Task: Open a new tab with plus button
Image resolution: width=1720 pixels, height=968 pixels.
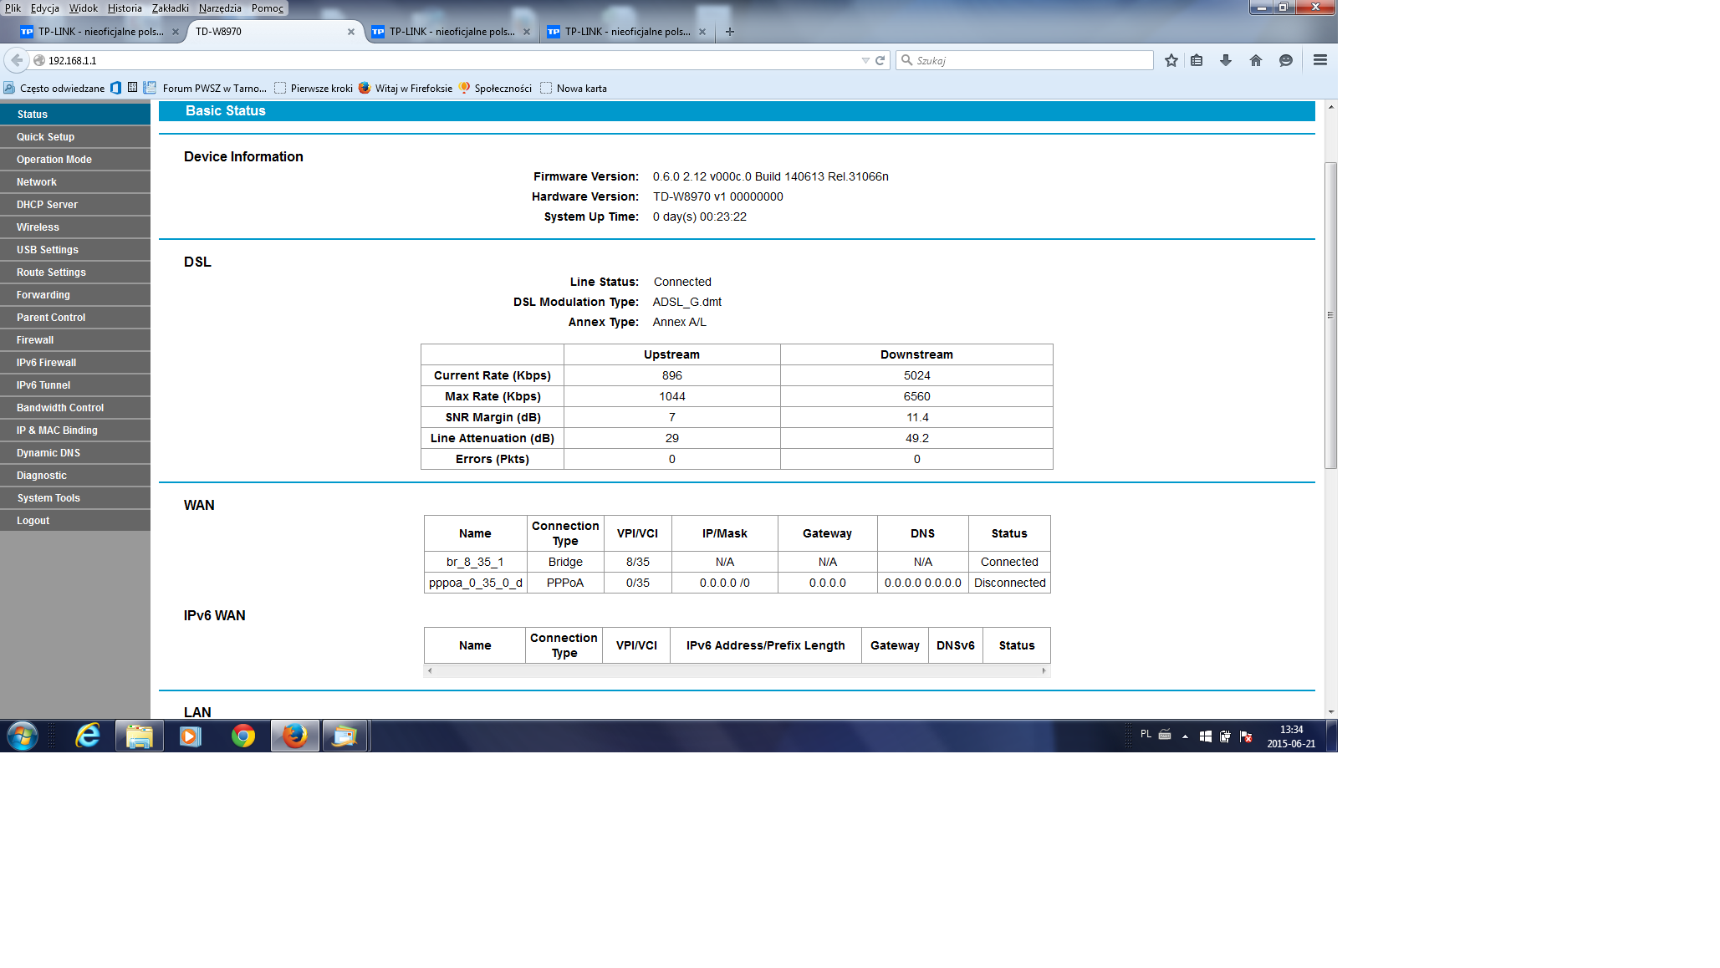Action: [729, 32]
